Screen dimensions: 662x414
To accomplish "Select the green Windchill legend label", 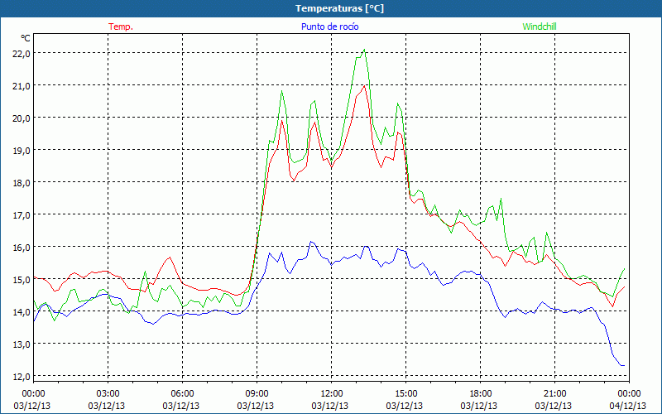I will click(540, 26).
